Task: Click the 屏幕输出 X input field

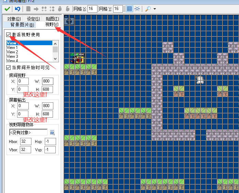Action: click(23, 106)
